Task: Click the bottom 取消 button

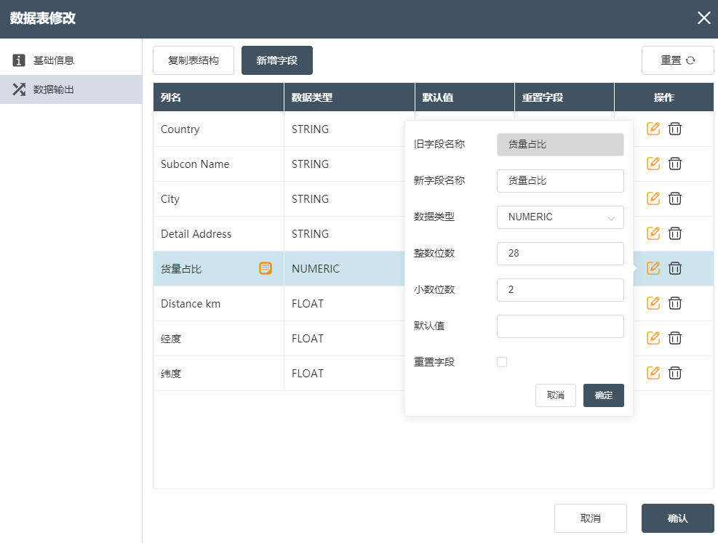Action: (x=590, y=518)
